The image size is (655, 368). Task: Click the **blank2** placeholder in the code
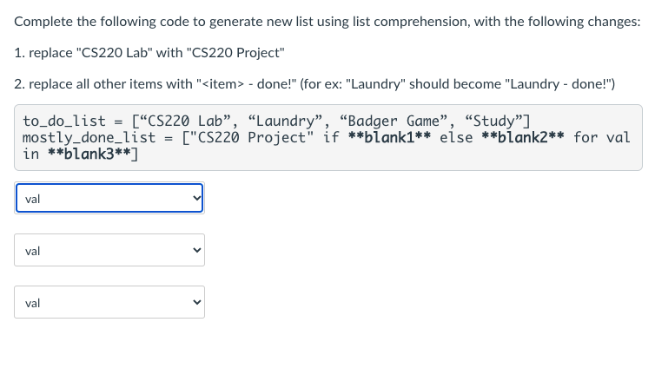[522, 137]
